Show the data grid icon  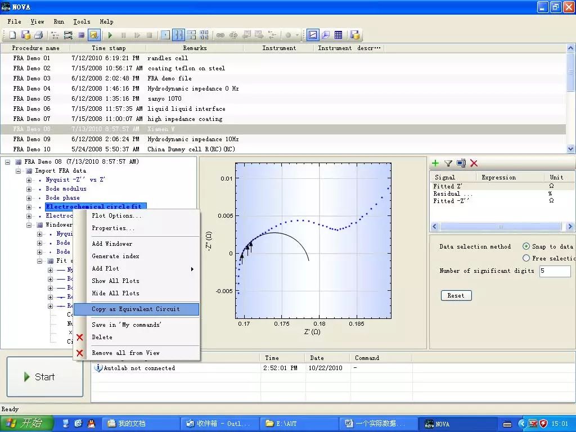coord(338,35)
